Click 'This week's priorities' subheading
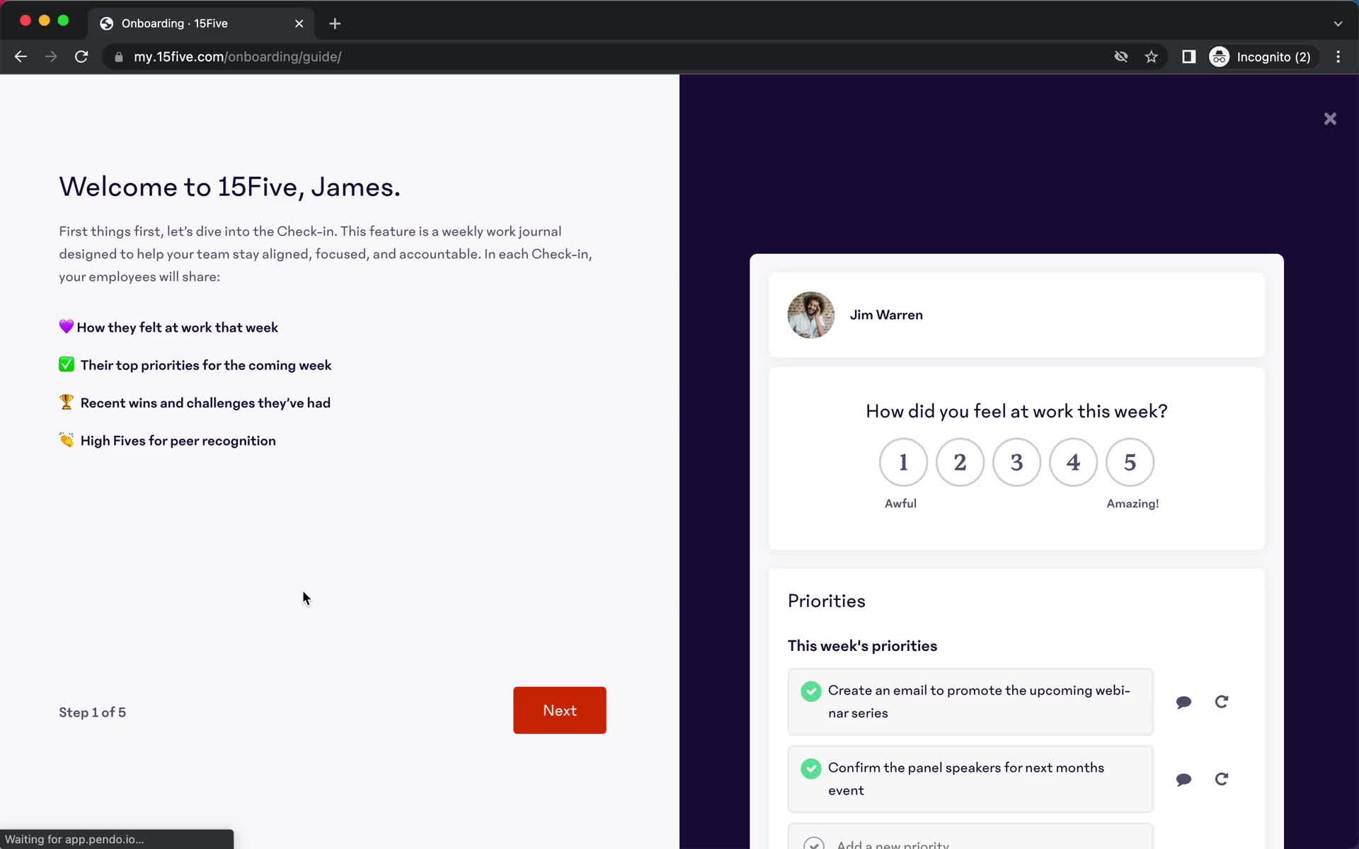 (862, 646)
